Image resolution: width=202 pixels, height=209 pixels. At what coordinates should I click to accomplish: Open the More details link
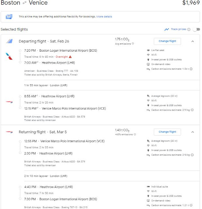[x=104, y=16]
